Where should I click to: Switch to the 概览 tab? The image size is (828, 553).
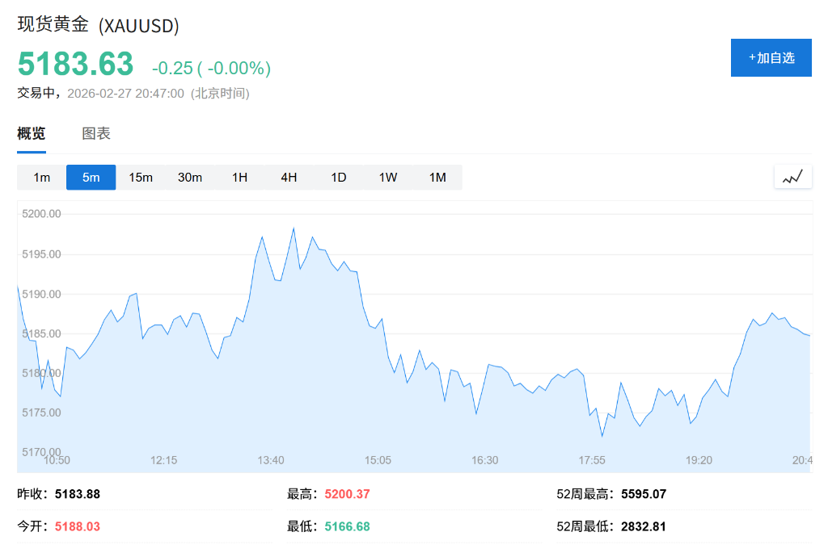[x=32, y=134]
